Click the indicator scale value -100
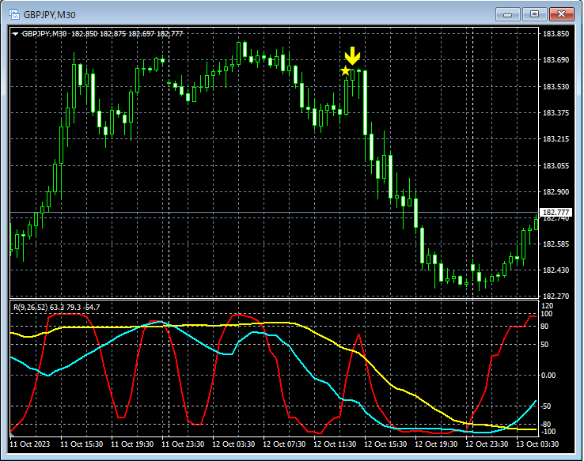 coord(548,432)
